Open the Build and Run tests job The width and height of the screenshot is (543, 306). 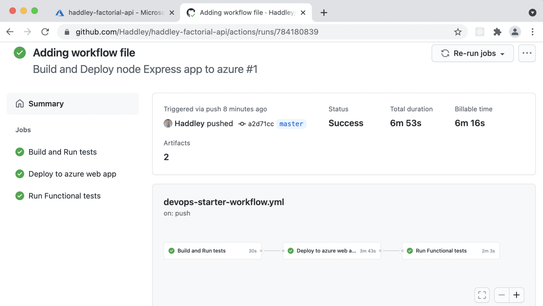tap(62, 152)
